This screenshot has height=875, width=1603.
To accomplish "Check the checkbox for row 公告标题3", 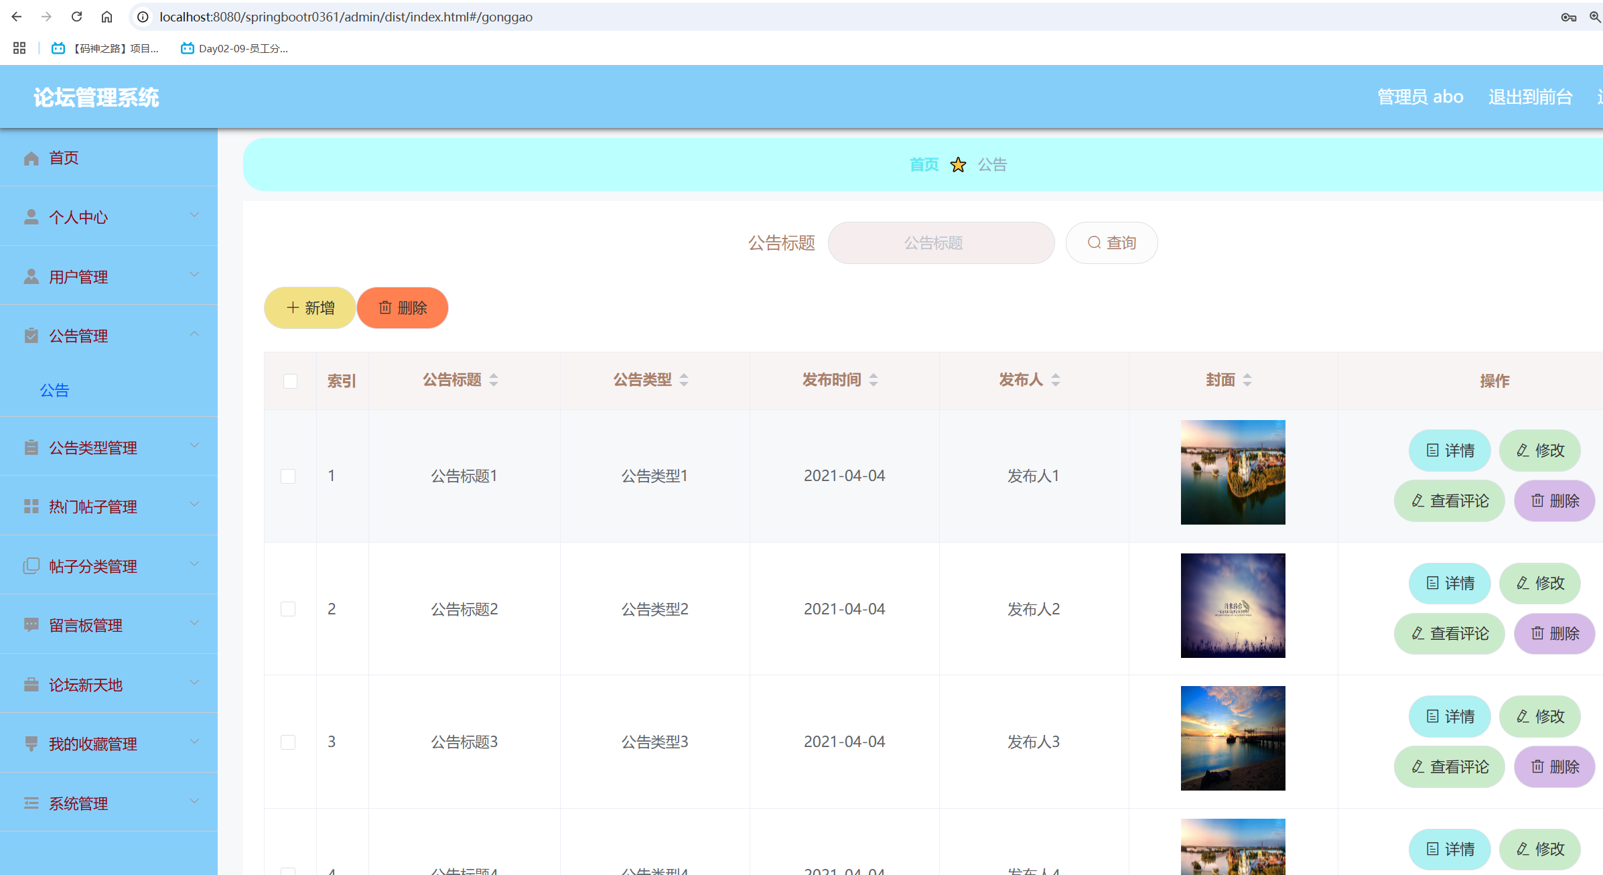I will 288,742.
